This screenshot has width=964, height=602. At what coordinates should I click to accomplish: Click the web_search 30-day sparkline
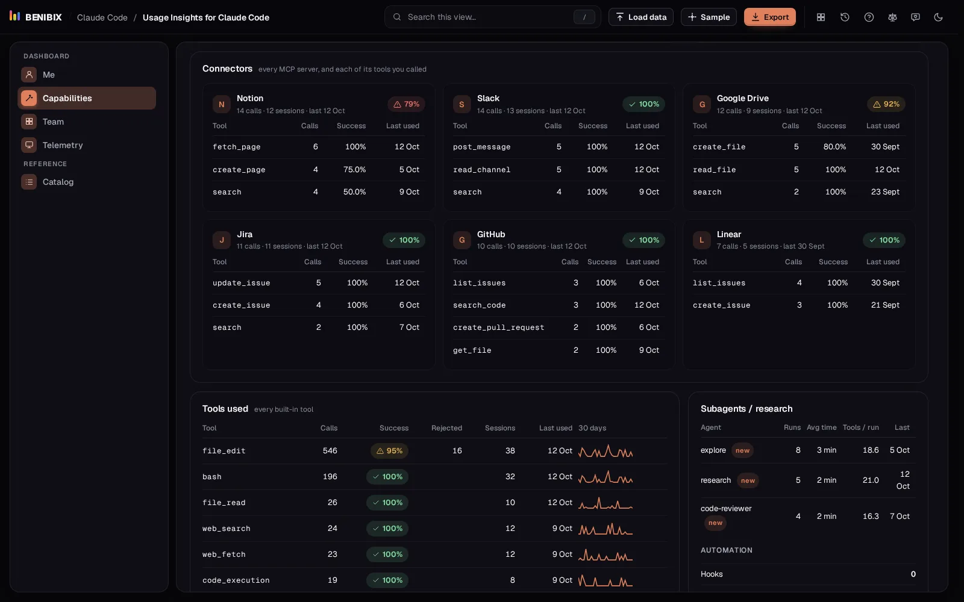tap(606, 529)
